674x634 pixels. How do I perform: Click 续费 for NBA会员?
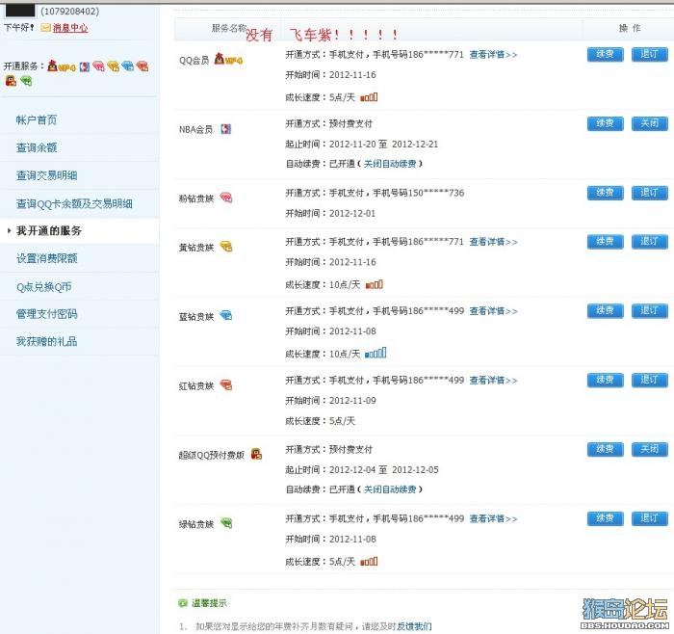606,123
